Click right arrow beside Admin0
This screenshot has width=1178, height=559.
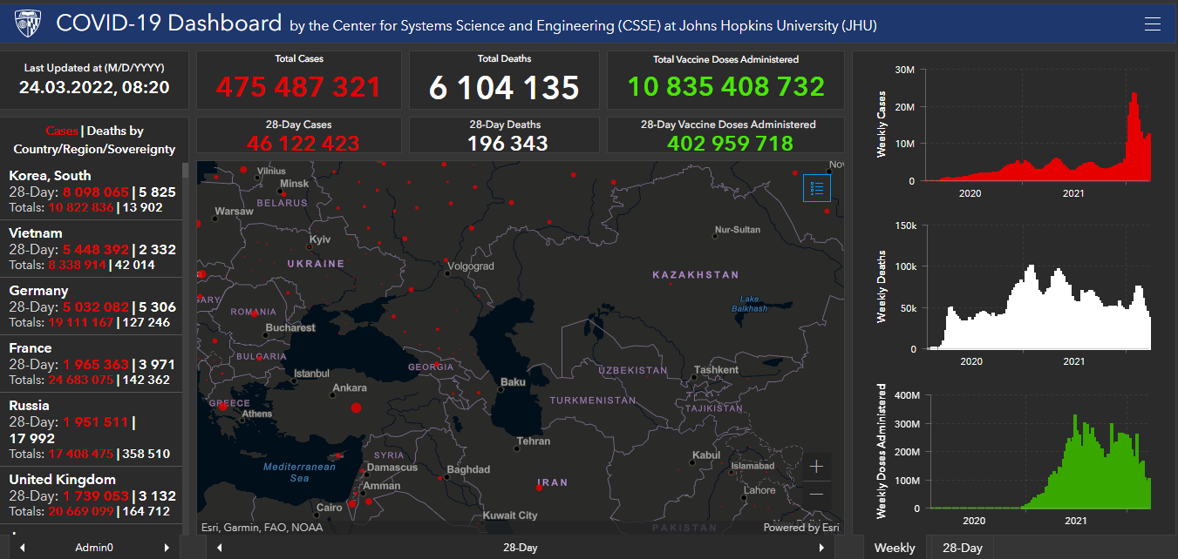[167, 548]
